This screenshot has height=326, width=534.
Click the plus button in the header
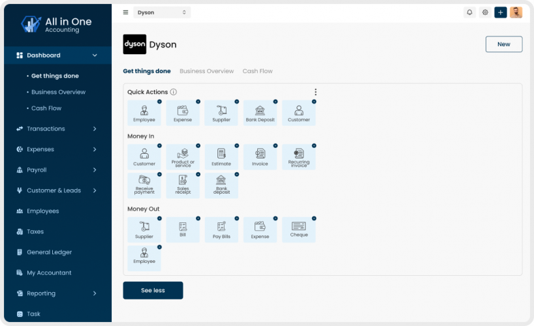(x=501, y=12)
